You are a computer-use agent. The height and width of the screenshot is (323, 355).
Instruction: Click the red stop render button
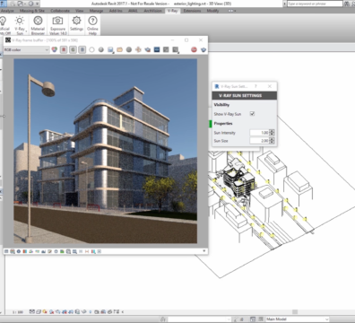pos(194,49)
